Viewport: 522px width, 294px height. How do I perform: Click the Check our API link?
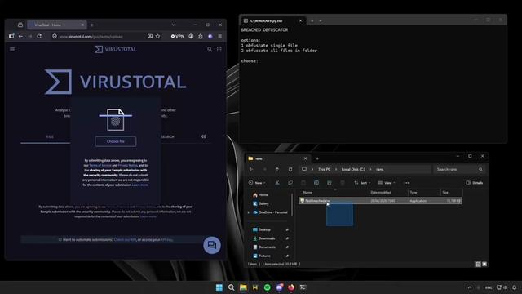tap(125, 239)
